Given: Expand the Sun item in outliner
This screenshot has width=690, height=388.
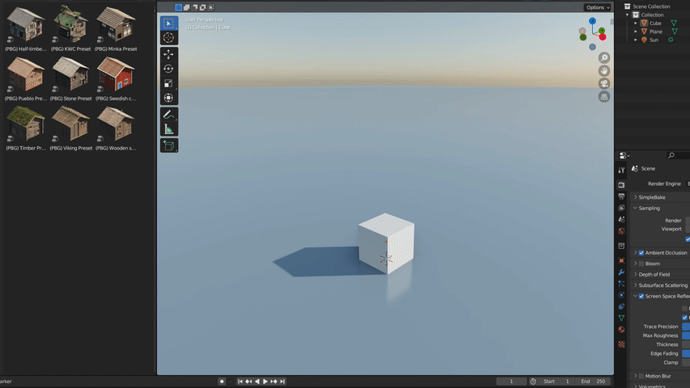Looking at the screenshot, I should 636,40.
